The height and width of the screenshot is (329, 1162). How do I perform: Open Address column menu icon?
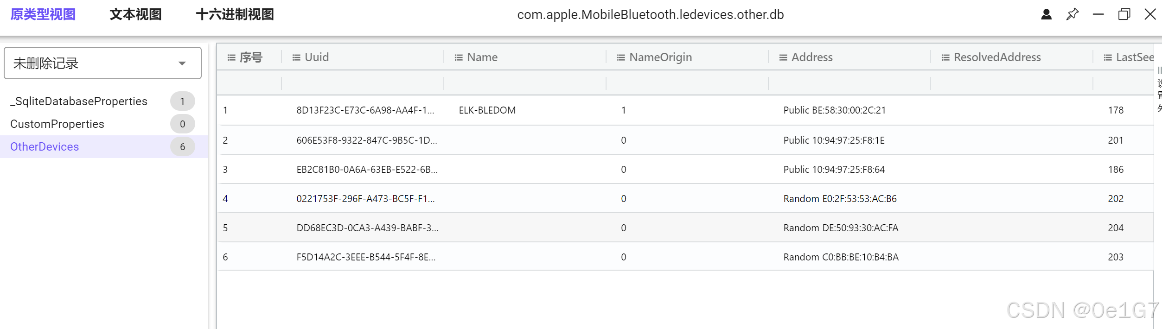point(783,57)
